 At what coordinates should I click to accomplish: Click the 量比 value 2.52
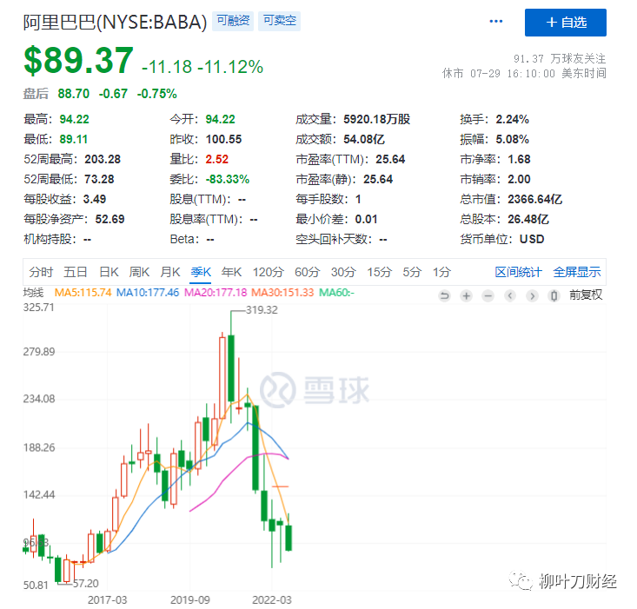click(217, 159)
